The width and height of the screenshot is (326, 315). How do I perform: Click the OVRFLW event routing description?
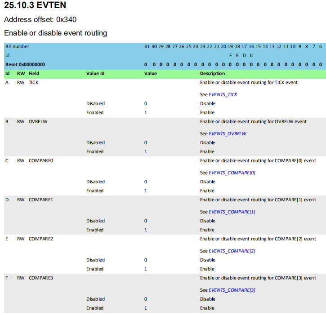point(253,122)
